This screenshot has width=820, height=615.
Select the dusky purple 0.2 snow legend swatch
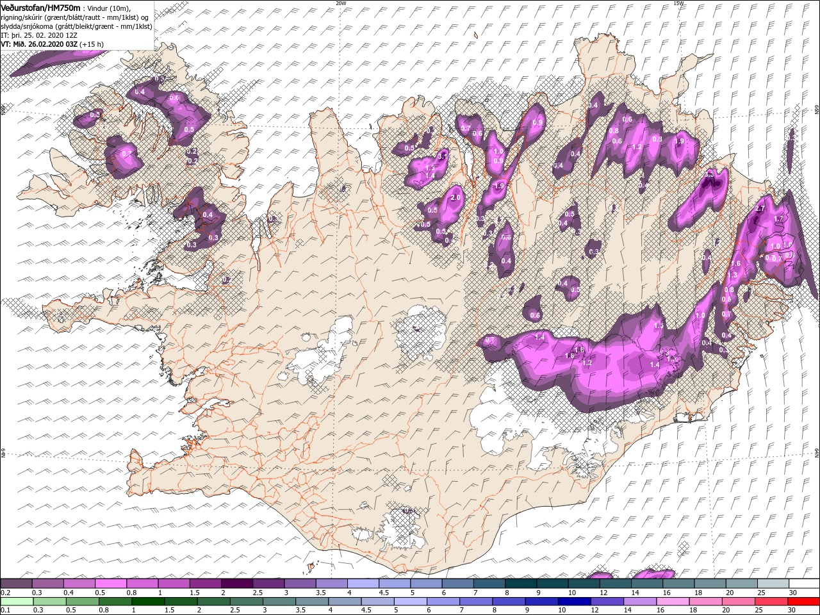[x=16, y=583]
